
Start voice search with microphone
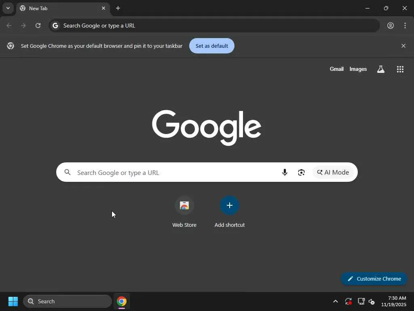(285, 172)
